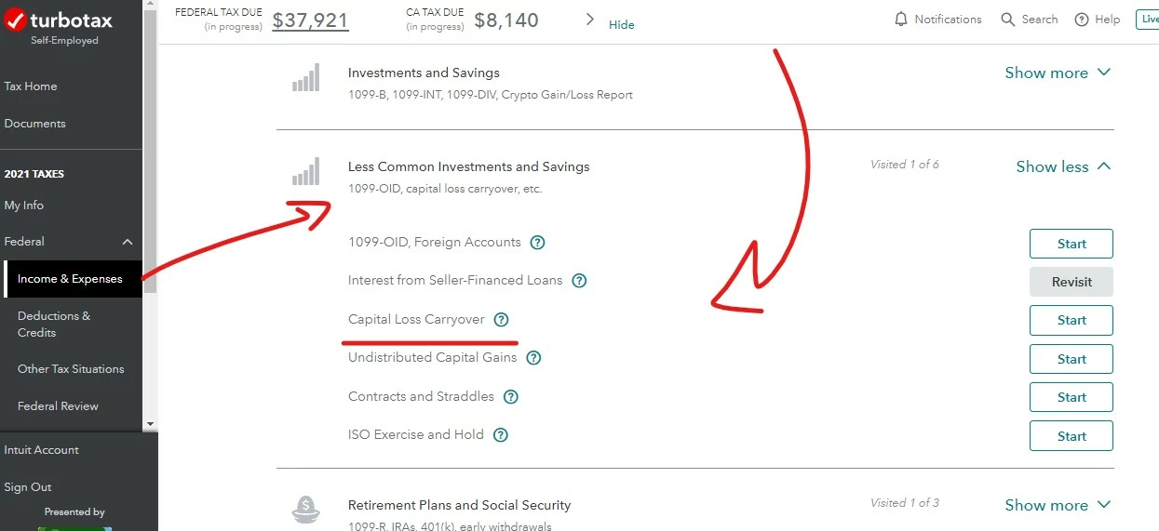Open Help question mark icon in header
The image size is (1159, 531).
[x=1082, y=20]
